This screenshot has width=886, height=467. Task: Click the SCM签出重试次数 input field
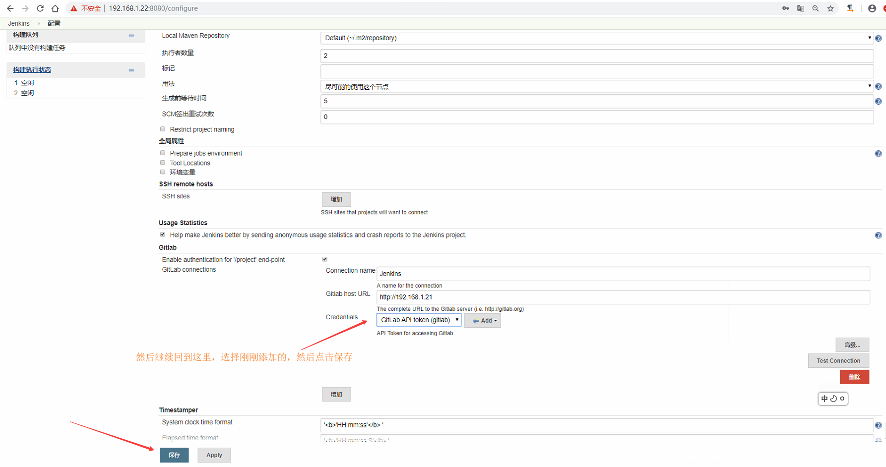[x=597, y=117]
